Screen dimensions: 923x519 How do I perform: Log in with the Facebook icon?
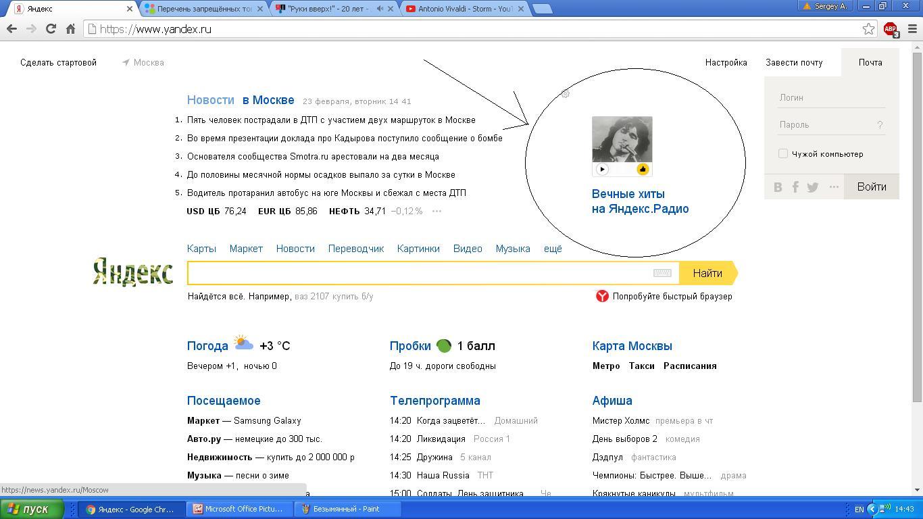[795, 187]
